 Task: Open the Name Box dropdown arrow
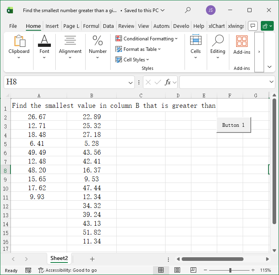tap(131, 82)
